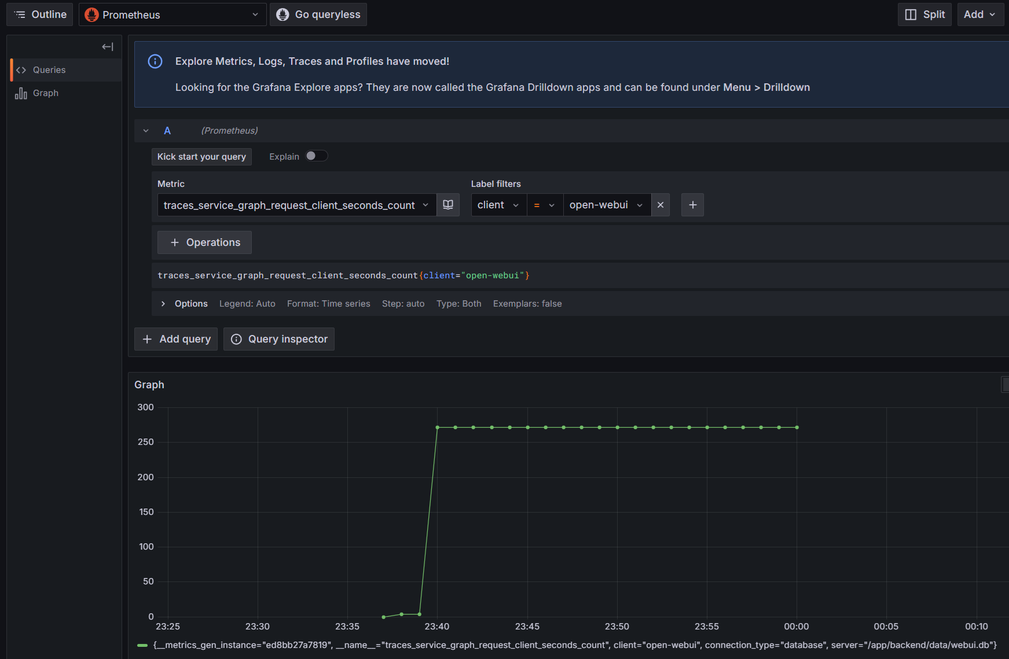The image size is (1009, 659).
Task: Click the Go queryless compass icon
Action: tap(282, 14)
